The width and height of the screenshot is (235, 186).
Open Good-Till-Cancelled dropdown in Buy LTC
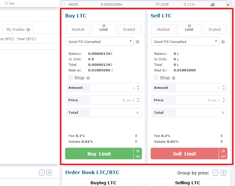pyautogui.click(x=100, y=41)
